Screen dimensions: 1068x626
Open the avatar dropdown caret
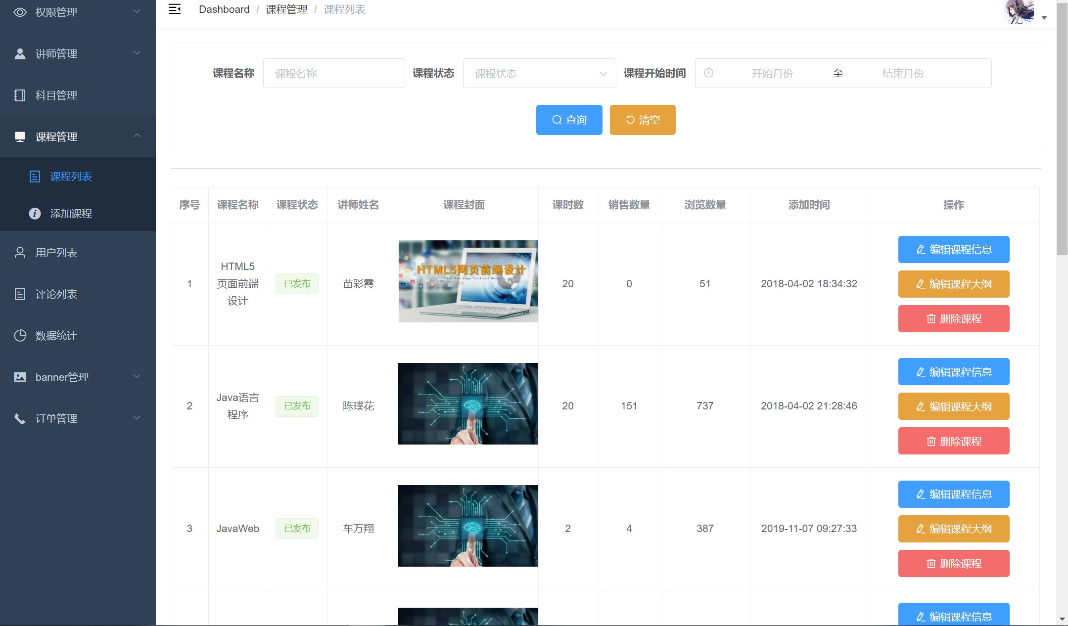[1044, 18]
